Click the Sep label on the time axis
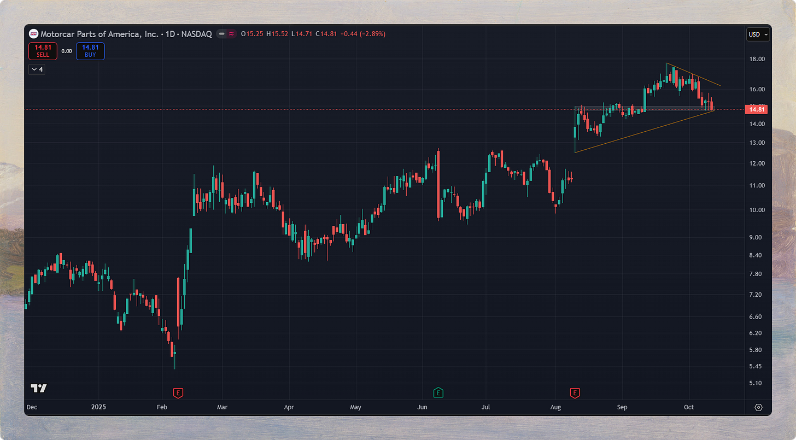 pyautogui.click(x=622, y=407)
